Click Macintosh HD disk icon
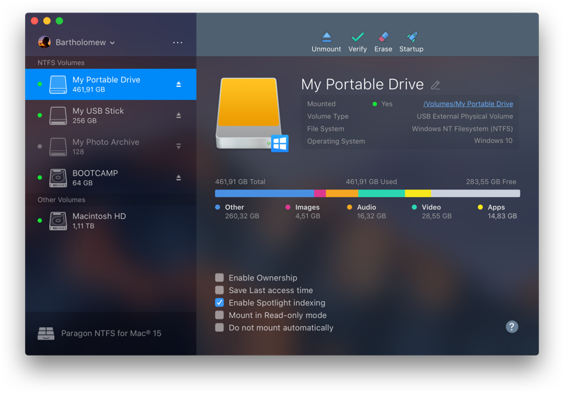Viewport: 564px width, 393px height. [58, 221]
